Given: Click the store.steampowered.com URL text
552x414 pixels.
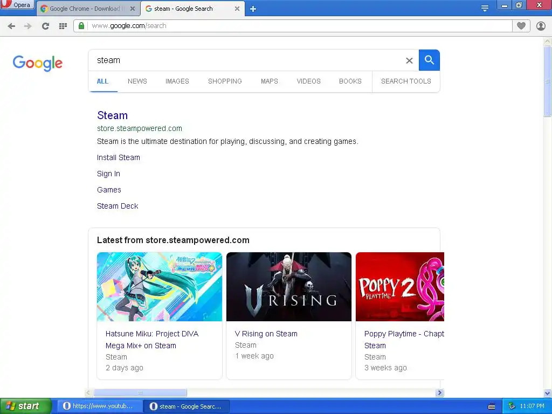Looking at the screenshot, I should point(140,128).
